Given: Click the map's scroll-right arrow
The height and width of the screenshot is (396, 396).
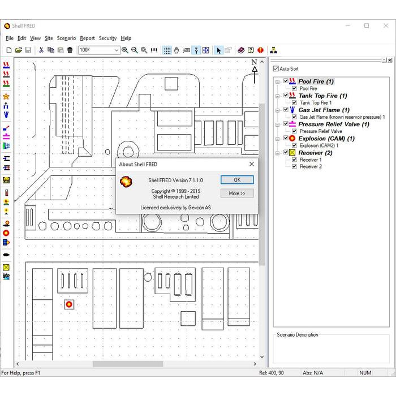Looking at the screenshot, I should [255, 364].
